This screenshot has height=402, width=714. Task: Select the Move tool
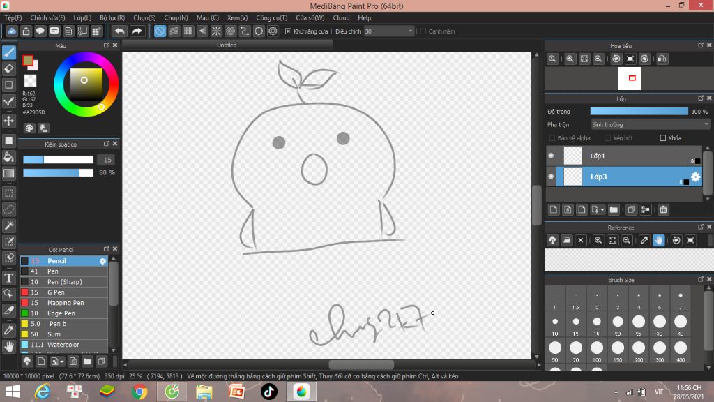click(8, 121)
